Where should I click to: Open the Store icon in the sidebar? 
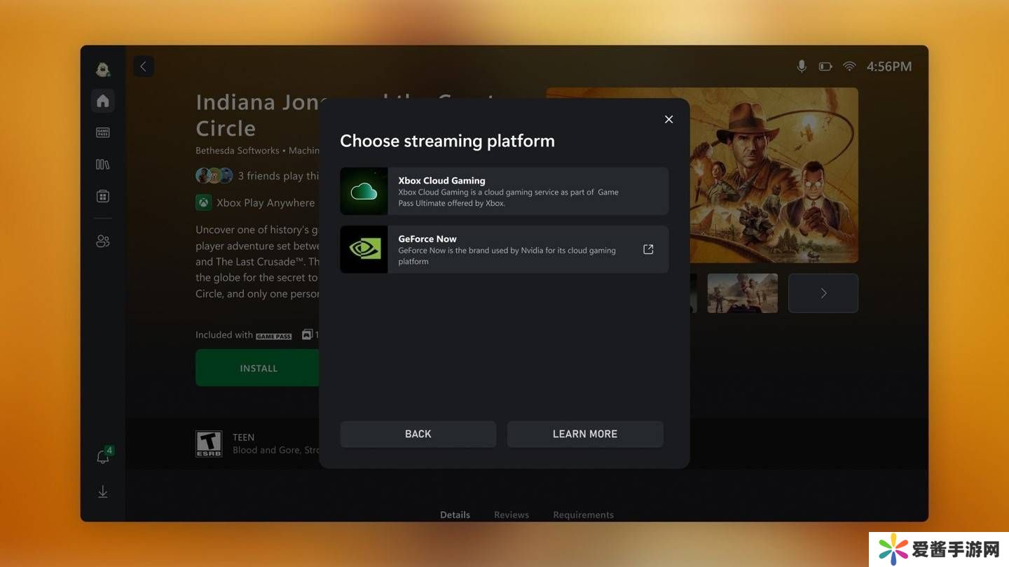click(103, 197)
